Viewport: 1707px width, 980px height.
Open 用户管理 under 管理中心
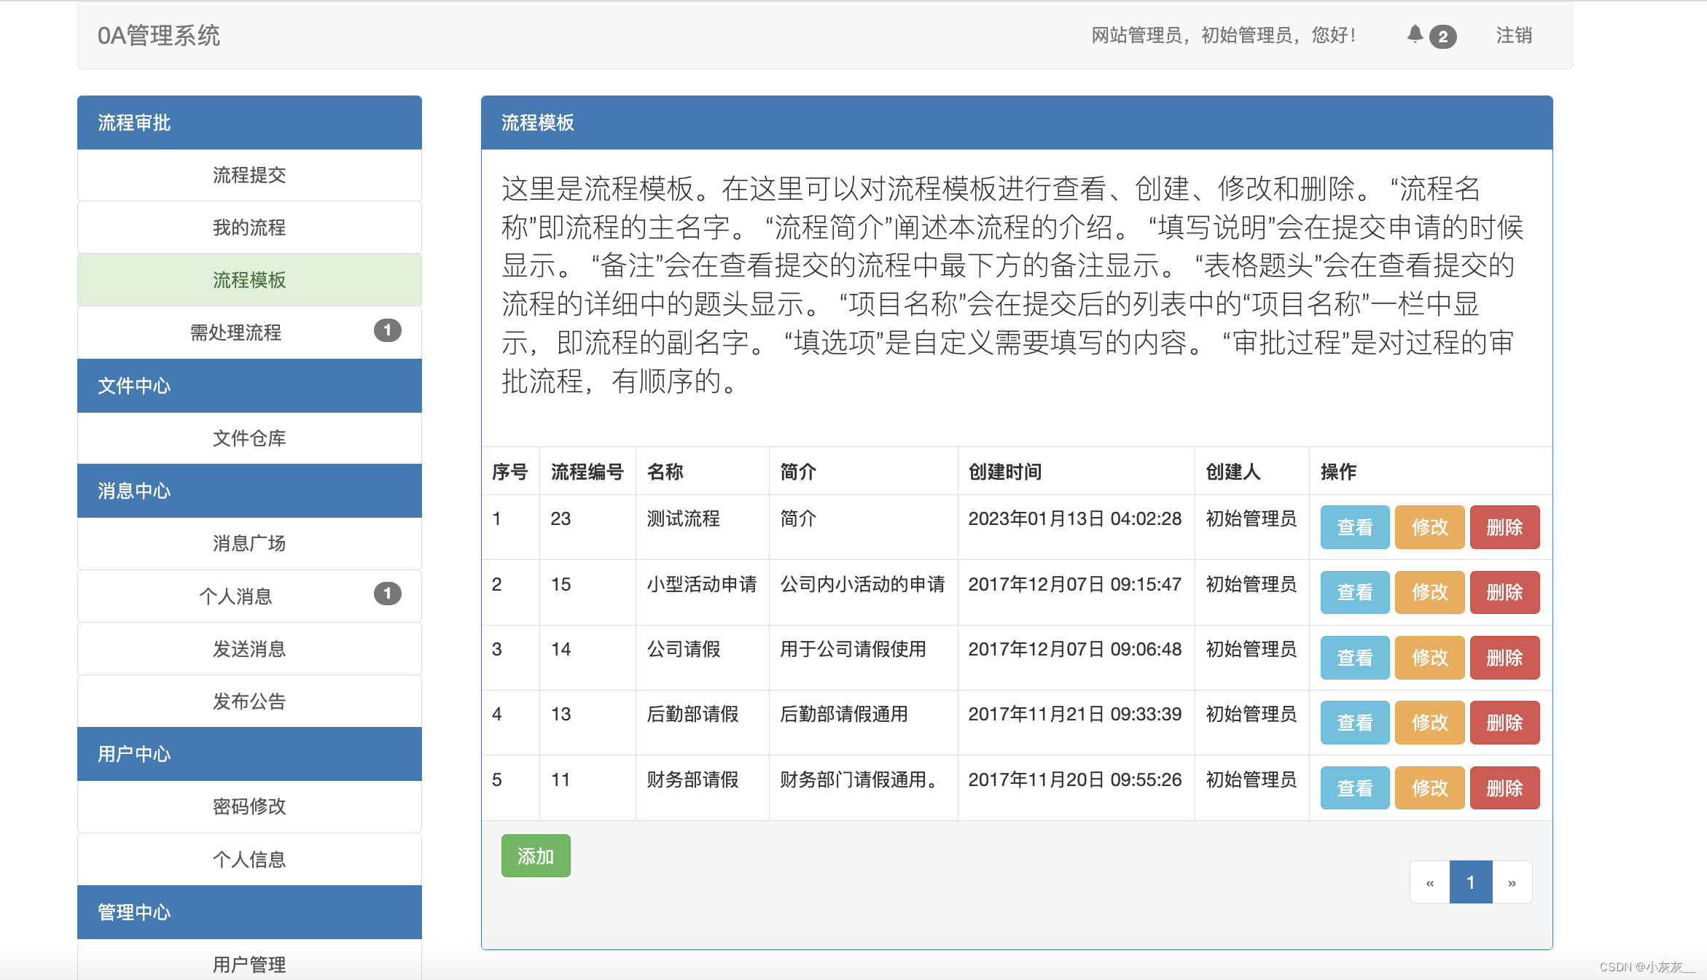249,964
